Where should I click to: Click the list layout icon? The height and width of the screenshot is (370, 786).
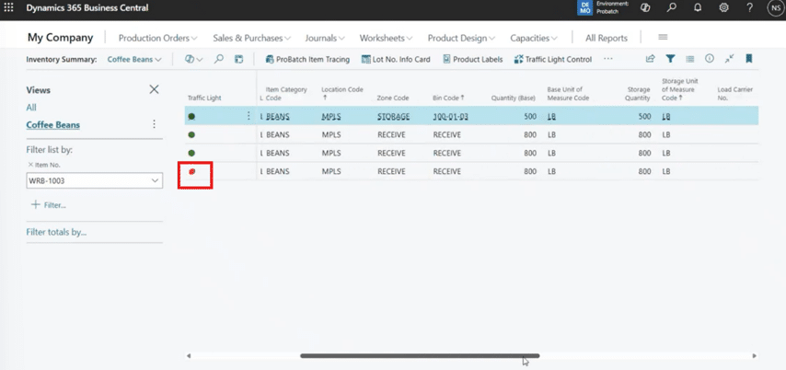point(689,59)
